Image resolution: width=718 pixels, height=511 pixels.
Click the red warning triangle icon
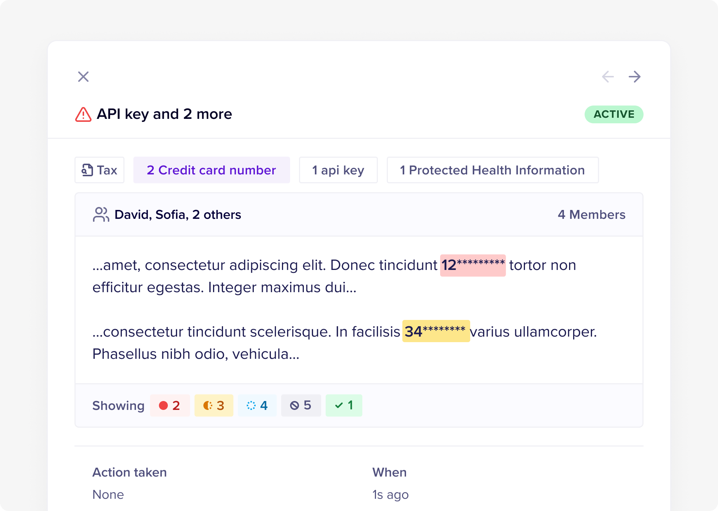tap(83, 114)
